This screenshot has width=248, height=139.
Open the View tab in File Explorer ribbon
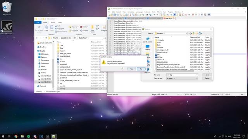[60, 22]
